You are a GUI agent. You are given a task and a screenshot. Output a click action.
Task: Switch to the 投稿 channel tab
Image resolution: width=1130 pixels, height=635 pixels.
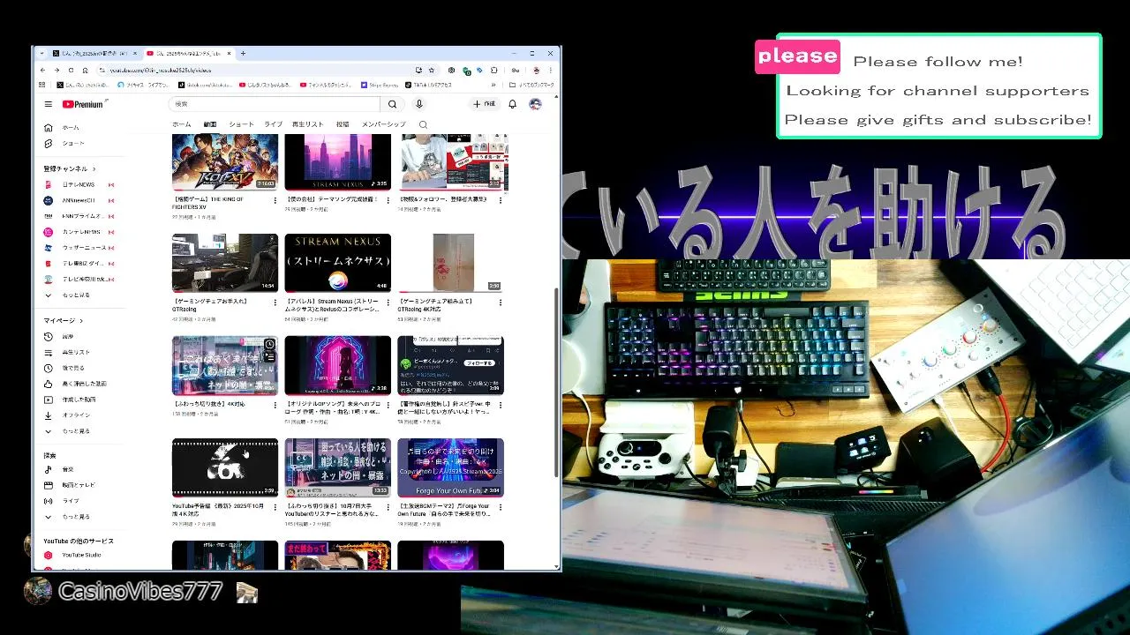tap(343, 125)
